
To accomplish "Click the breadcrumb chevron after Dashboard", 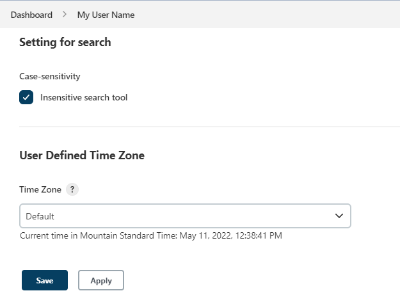I will click(65, 15).
